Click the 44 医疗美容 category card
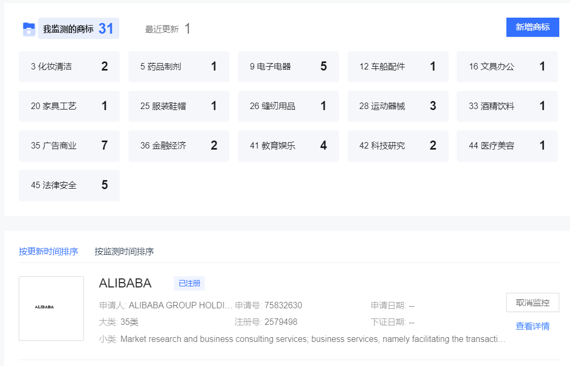The width and height of the screenshot is (570, 366). click(507, 145)
